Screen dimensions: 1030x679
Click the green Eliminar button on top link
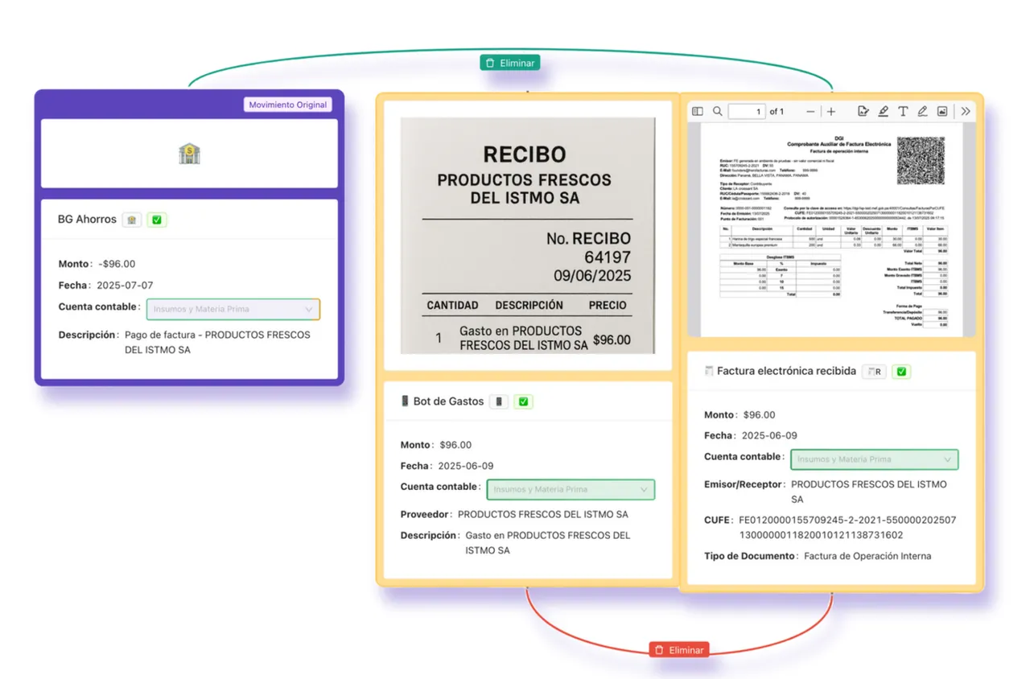(510, 62)
